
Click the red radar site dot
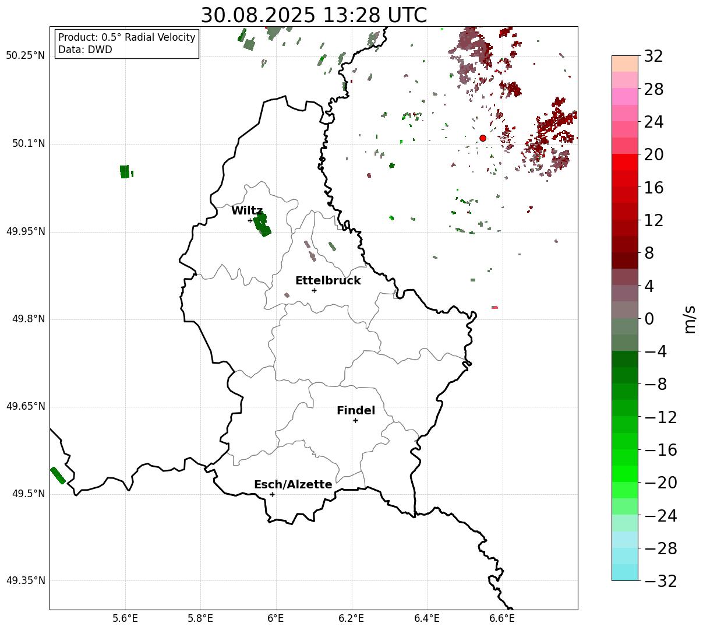click(483, 138)
